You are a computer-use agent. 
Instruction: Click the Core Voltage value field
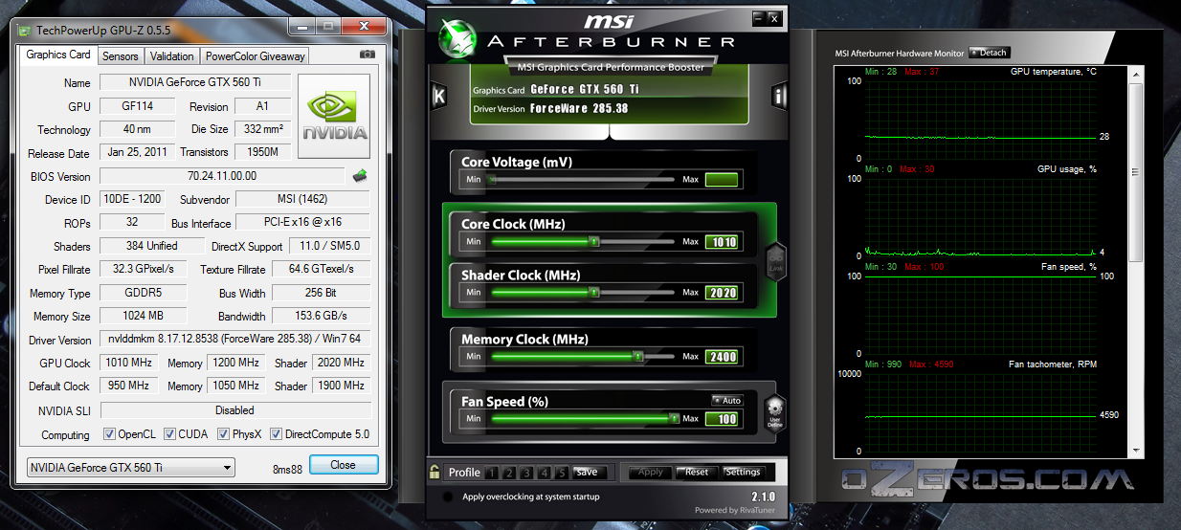(722, 179)
